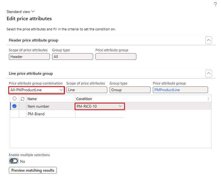Screen dimensions: 221x190
Task: Open the PMProductLine link
Action: point(167,90)
